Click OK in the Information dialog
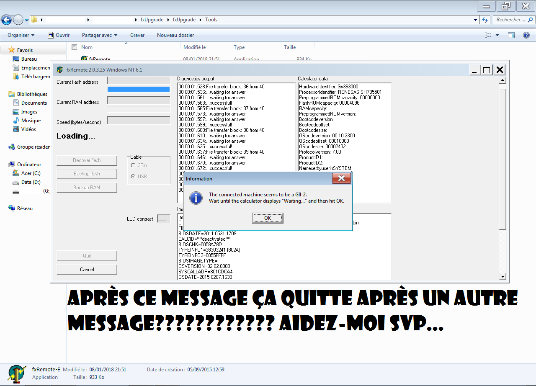536x386 pixels. coord(268,218)
